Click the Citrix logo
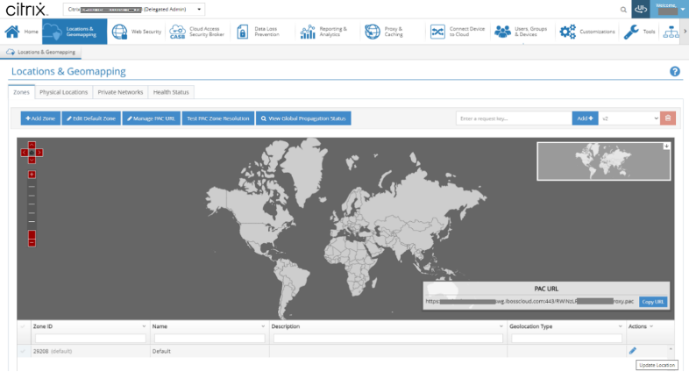This screenshot has width=689, height=372. pyautogui.click(x=27, y=10)
